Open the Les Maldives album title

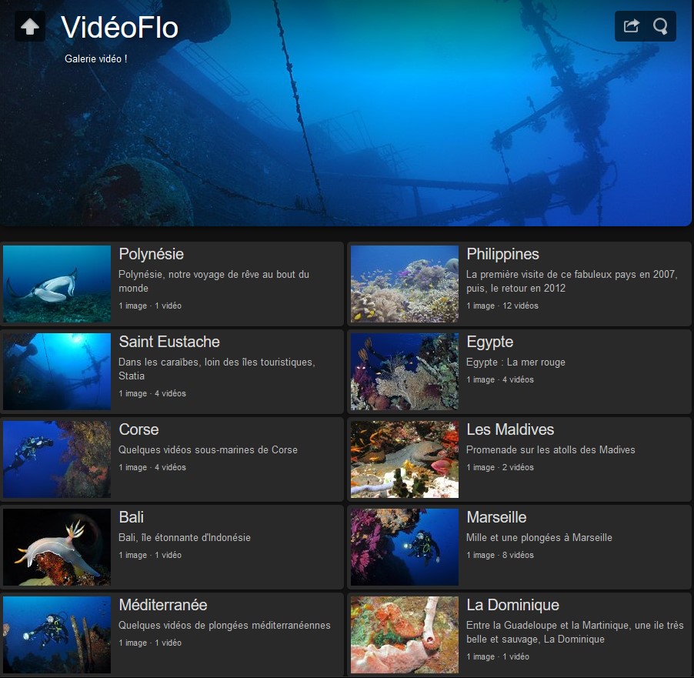tap(510, 429)
